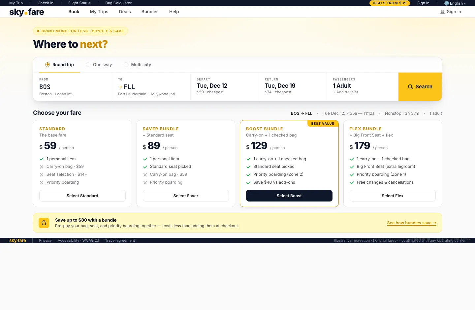This screenshot has width=475, height=310.
Task: Open the Book menu
Action: 74,12
